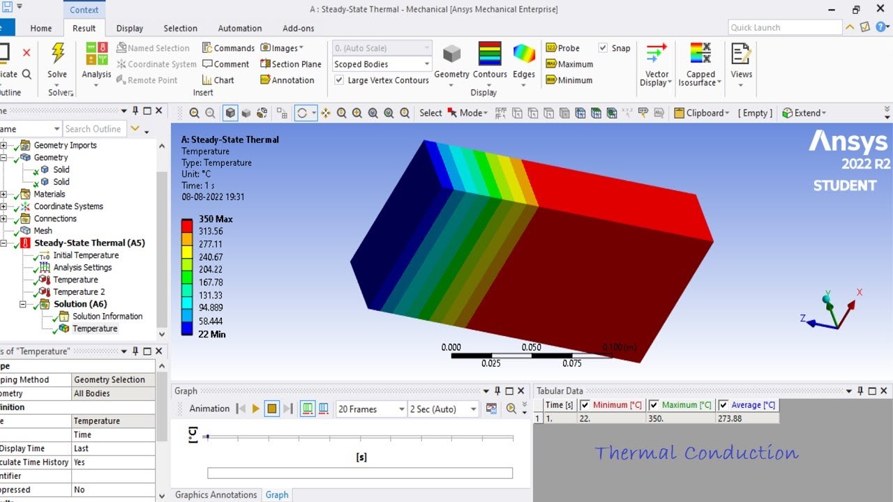Image resolution: width=893 pixels, height=502 pixels.
Task: Insert a Section Plane
Action: click(x=291, y=64)
